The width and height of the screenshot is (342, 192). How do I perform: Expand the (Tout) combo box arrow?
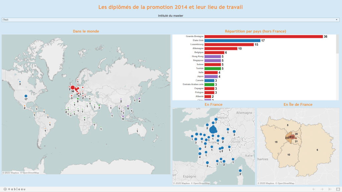[x=337, y=20]
